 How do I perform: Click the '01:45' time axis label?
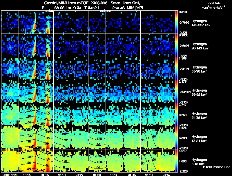132,175
